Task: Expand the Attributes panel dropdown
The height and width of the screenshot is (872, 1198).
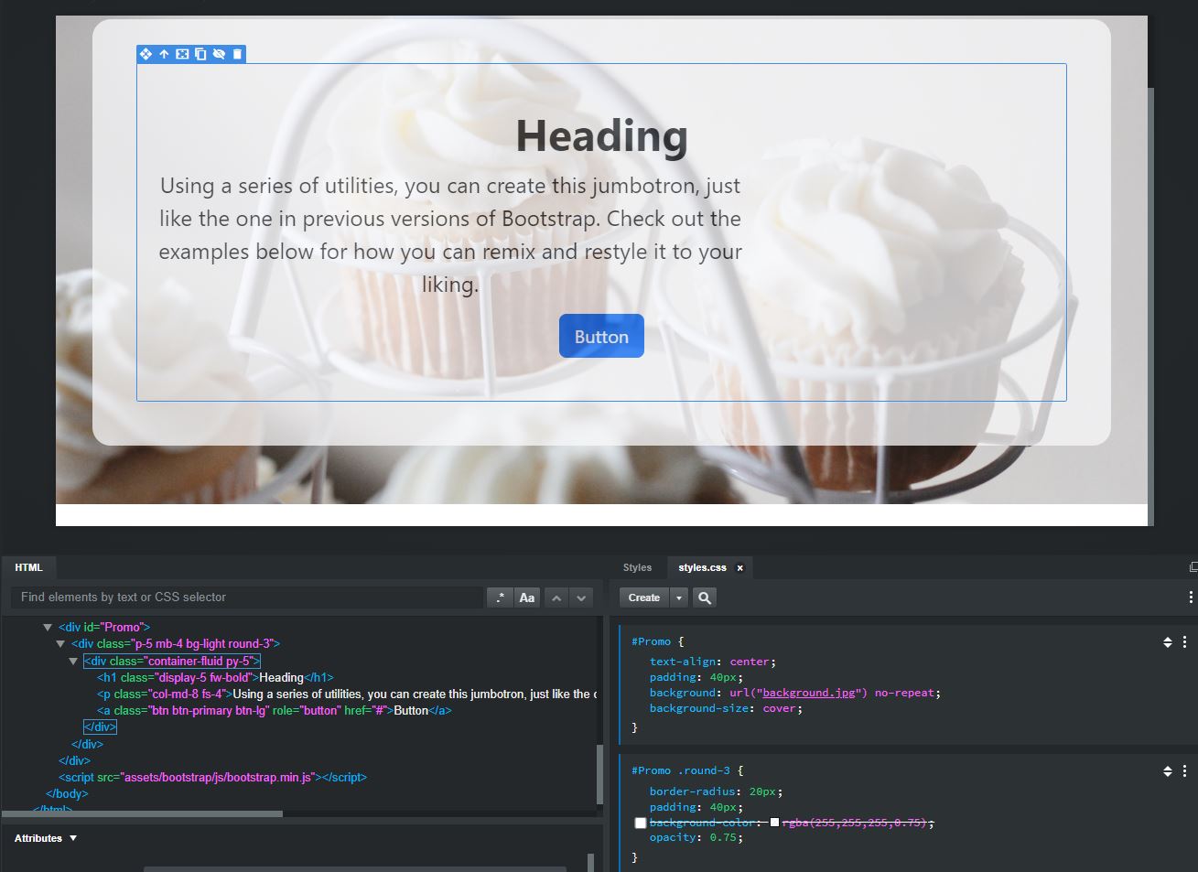Action: 73,838
